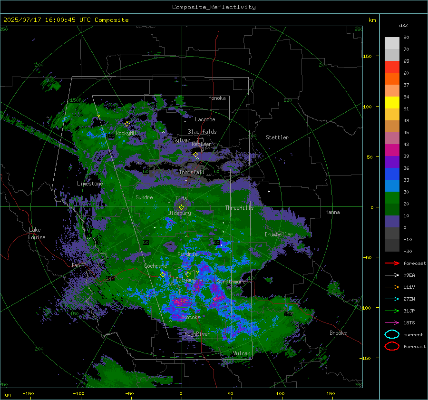Click the RockyMH label
Image resolution: width=428 pixels, height=400 pixels.
point(126,133)
